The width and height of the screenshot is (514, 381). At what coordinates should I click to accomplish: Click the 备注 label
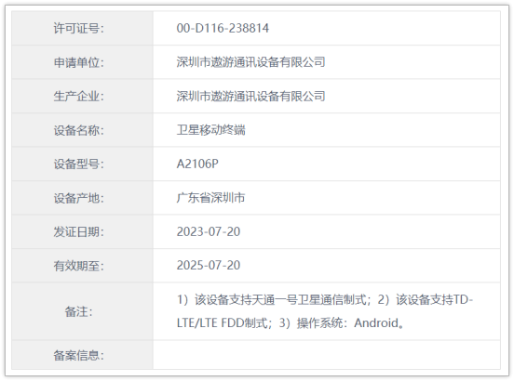78,311
